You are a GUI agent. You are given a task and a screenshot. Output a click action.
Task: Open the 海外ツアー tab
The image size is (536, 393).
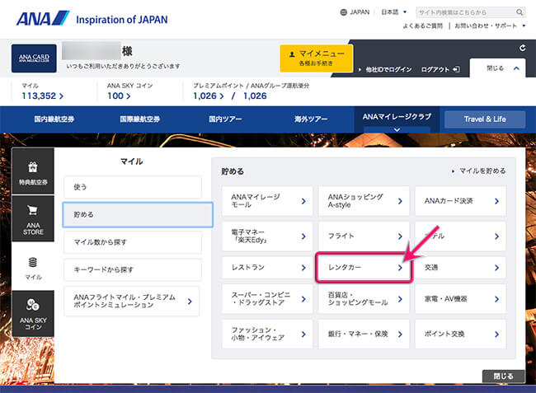pos(311,119)
